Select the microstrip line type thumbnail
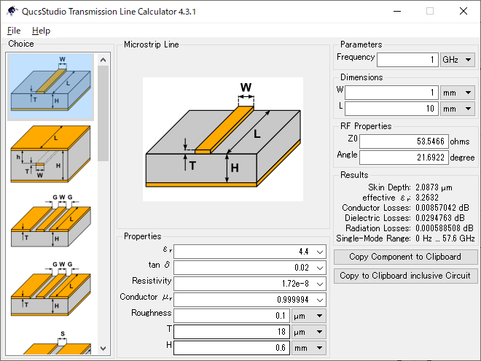The height and width of the screenshot is (361, 481). (x=50, y=87)
